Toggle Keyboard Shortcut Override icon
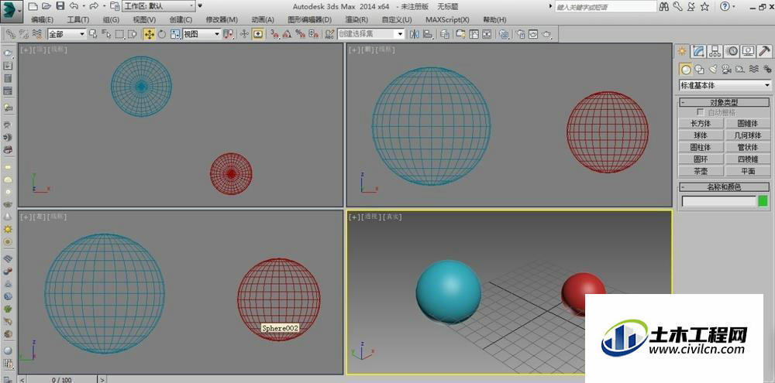 pos(258,34)
